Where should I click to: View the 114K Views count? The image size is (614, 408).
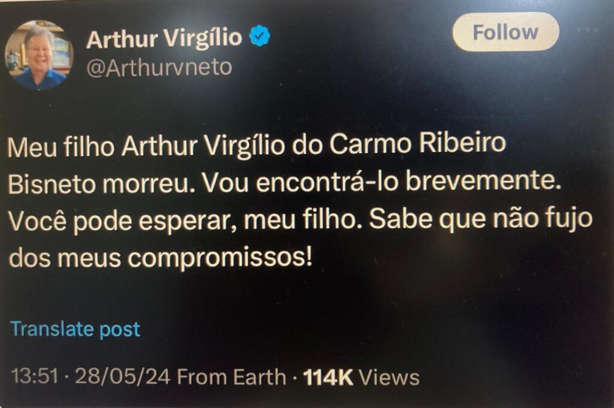[361, 377]
